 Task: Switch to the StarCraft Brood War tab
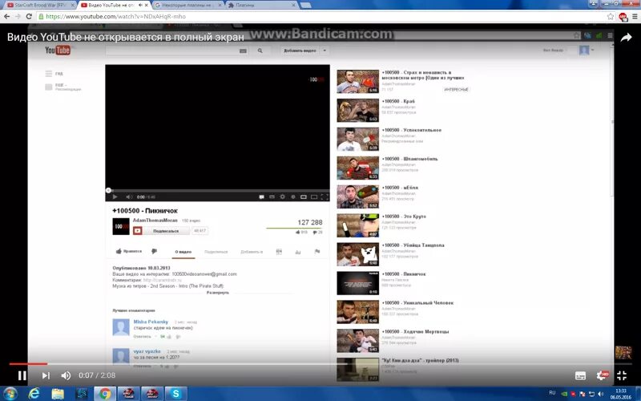pyautogui.click(x=40, y=5)
